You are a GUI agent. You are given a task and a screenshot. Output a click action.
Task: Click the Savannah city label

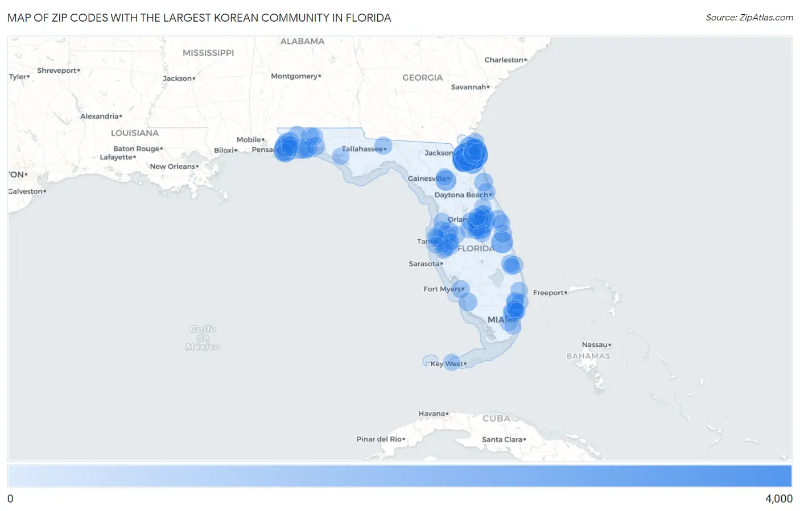pyautogui.click(x=469, y=87)
